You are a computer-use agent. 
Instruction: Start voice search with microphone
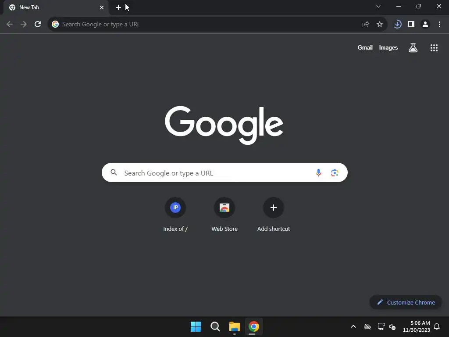pyautogui.click(x=318, y=172)
